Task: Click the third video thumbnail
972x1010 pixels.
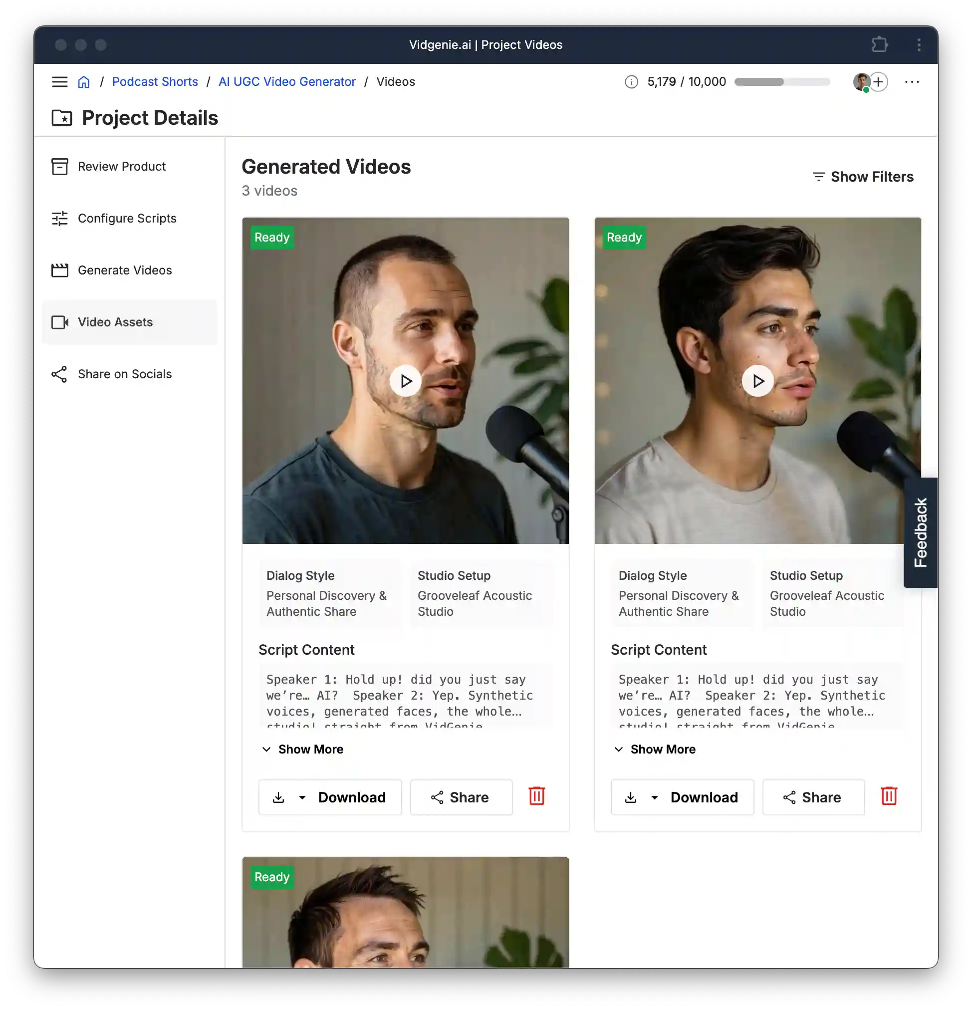Action: 406,913
